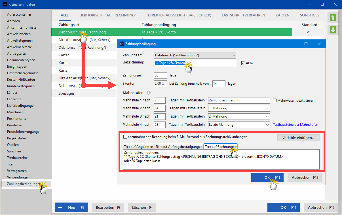342x215 pixels.
Task: Select Artikeleinheiten in sidebar
Action: point(19,34)
